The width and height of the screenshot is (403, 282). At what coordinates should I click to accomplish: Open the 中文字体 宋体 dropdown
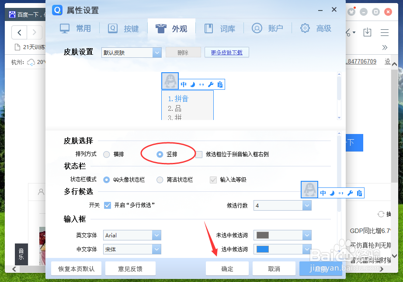[x=132, y=249]
